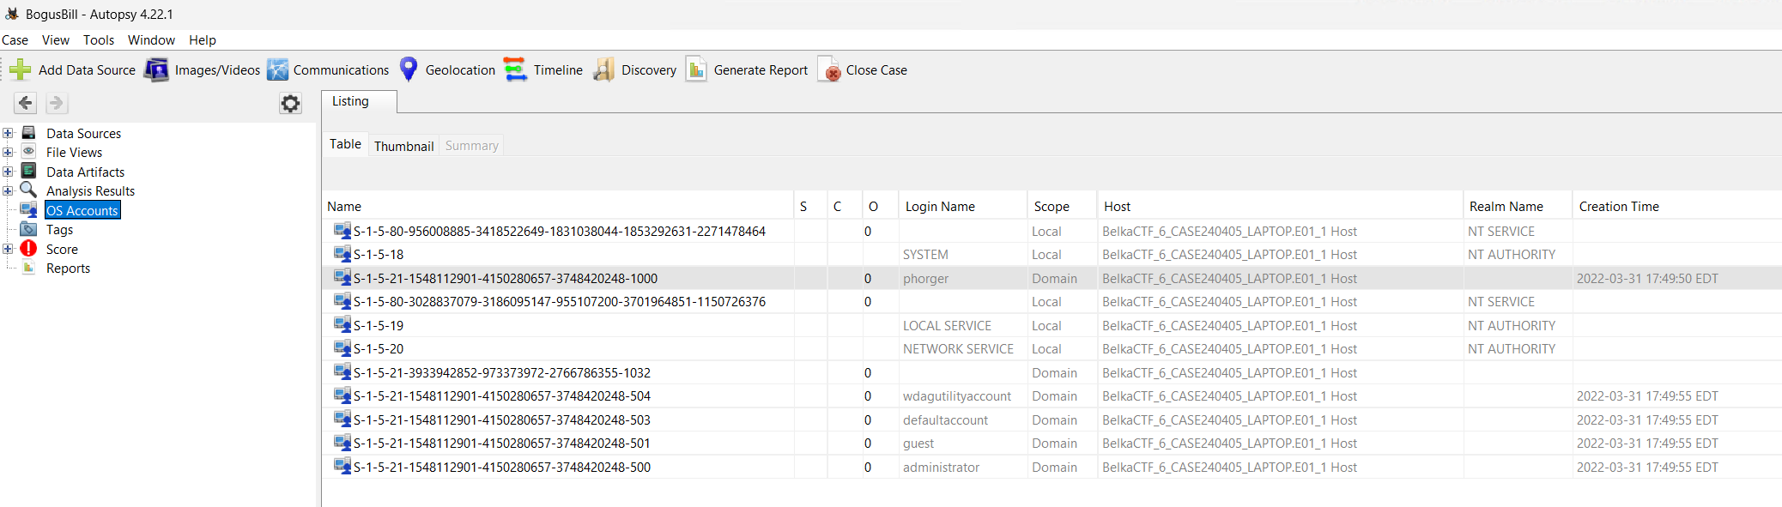The image size is (1782, 507).
Task: Switch to the Thumbnail tab
Action: pos(404,146)
